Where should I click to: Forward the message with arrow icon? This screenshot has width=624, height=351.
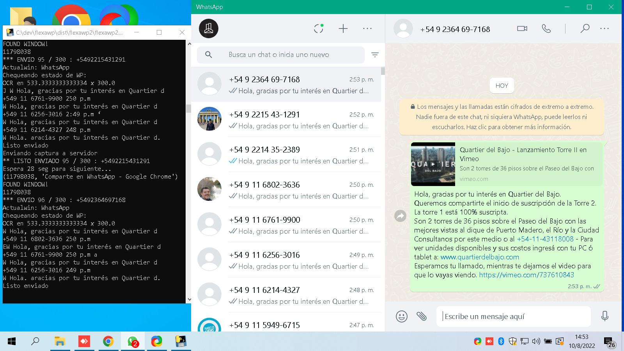pos(400,216)
